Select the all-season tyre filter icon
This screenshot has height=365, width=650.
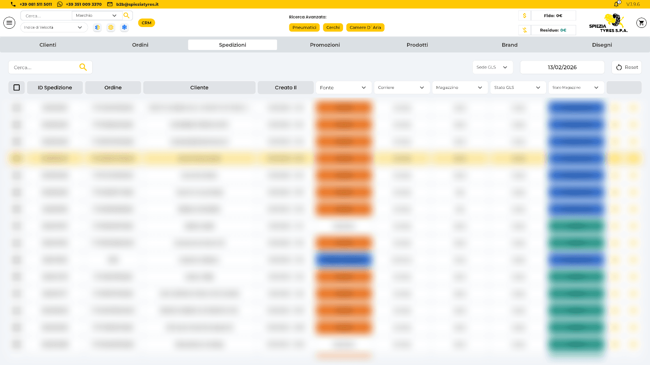click(97, 27)
